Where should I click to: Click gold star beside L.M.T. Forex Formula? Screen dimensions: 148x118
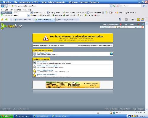pos(34,71)
